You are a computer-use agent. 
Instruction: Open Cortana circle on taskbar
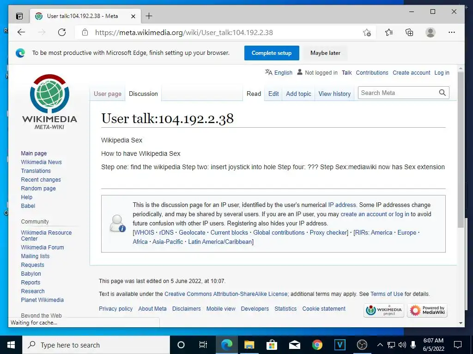click(181, 345)
